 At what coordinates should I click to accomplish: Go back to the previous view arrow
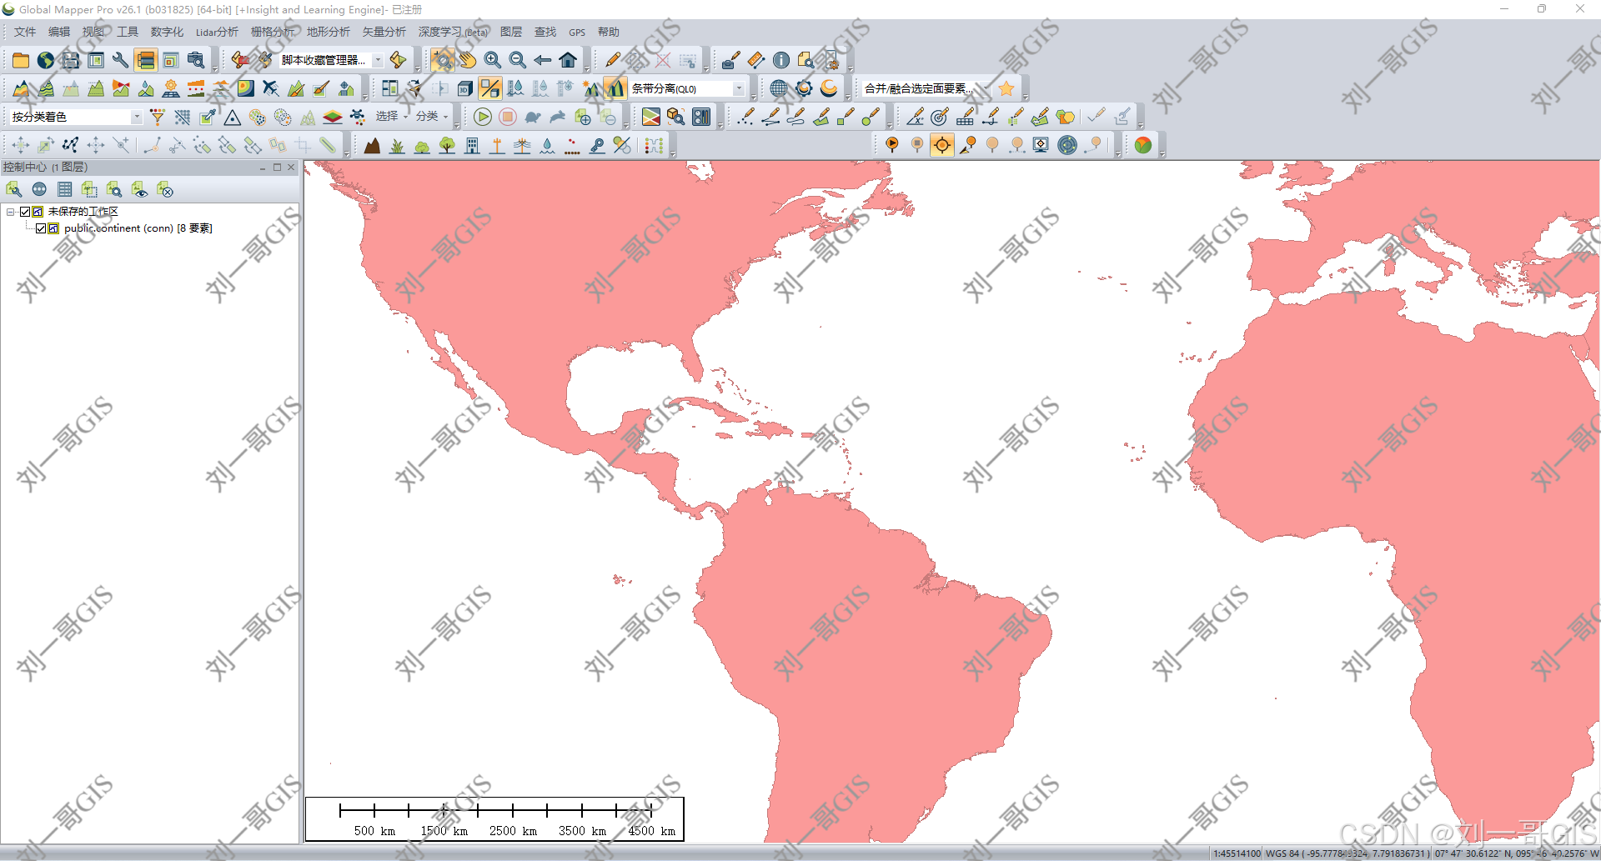(x=543, y=60)
